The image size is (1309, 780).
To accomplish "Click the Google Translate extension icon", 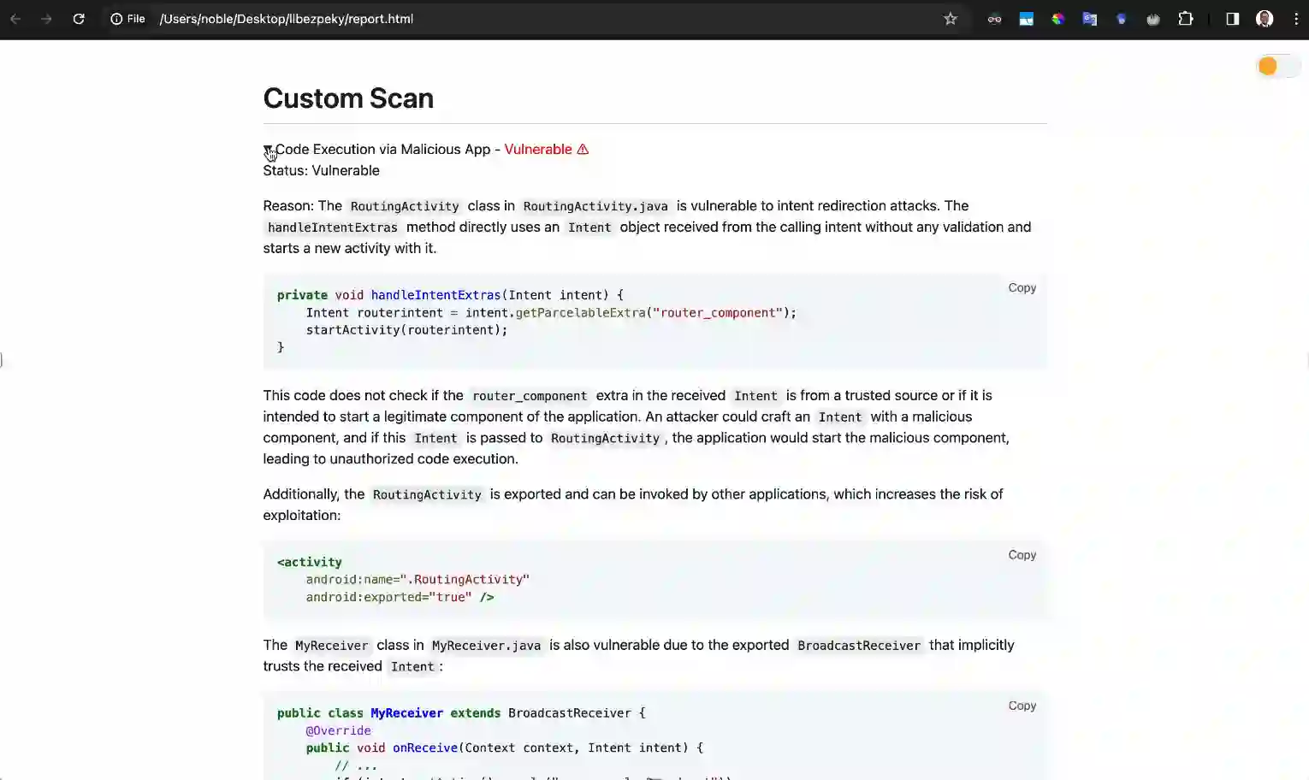I will (x=1089, y=19).
